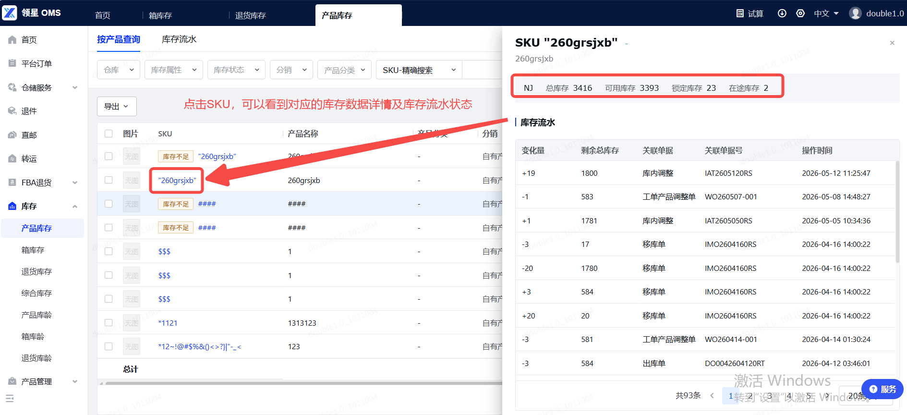Image resolution: width=907 pixels, height=415 pixels.
Task: Click the 试算 calculator icon
Action: pyautogui.click(x=740, y=13)
